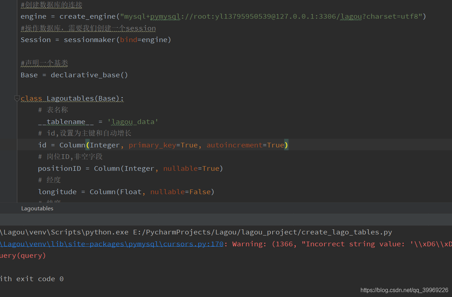The width and height of the screenshot is (452, 297).
Task: Click the Lagoutables breadcrumb below the editor
Action: pyautogui.click(x=37, y=209)
